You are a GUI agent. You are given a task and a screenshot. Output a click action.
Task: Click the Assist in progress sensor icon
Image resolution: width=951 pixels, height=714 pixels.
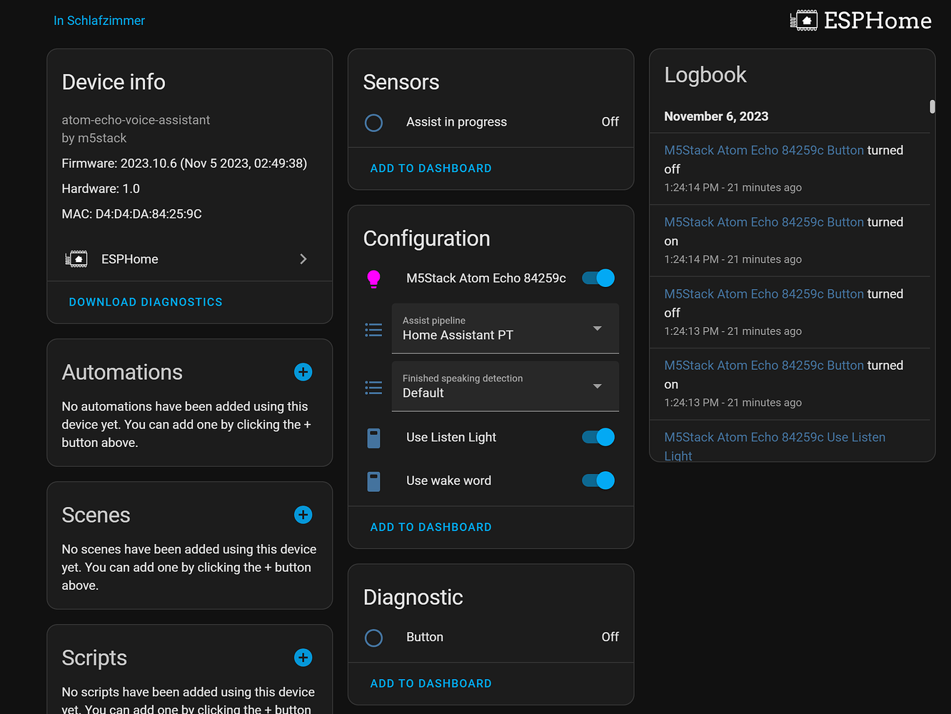pyautogui.click(x=373, y=122)
